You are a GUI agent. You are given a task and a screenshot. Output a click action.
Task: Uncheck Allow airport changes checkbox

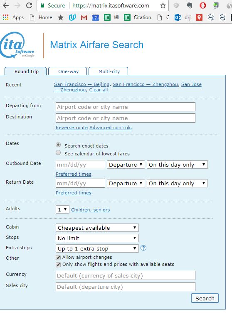pos(58,258)
